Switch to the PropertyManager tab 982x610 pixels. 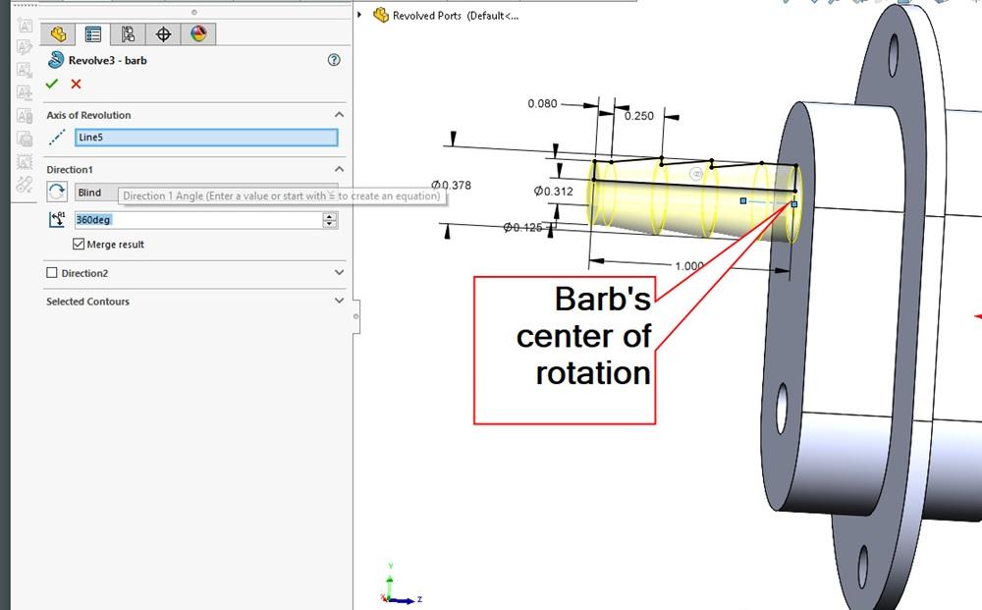tap(93, 34)
